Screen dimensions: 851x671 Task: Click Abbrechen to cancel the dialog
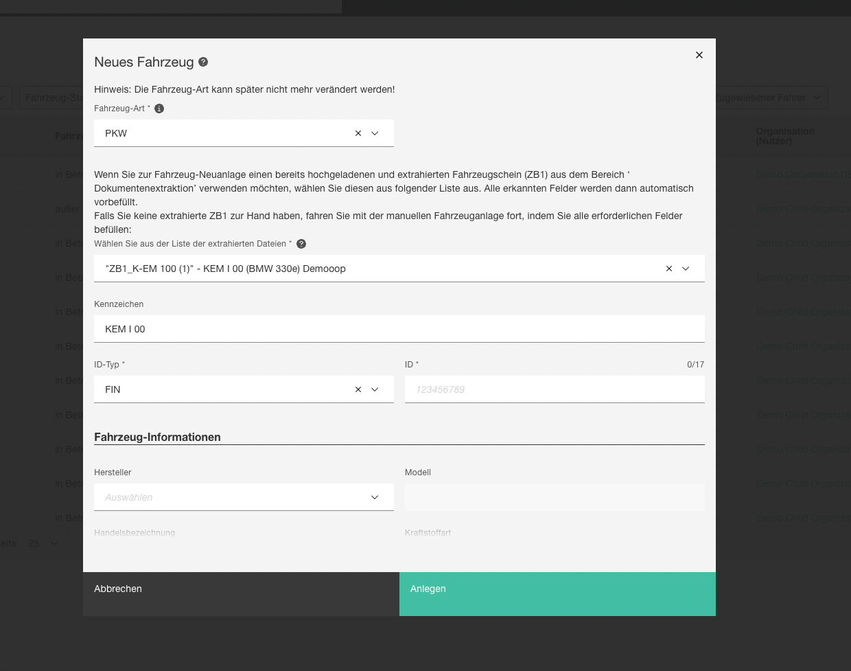[241, 594]
